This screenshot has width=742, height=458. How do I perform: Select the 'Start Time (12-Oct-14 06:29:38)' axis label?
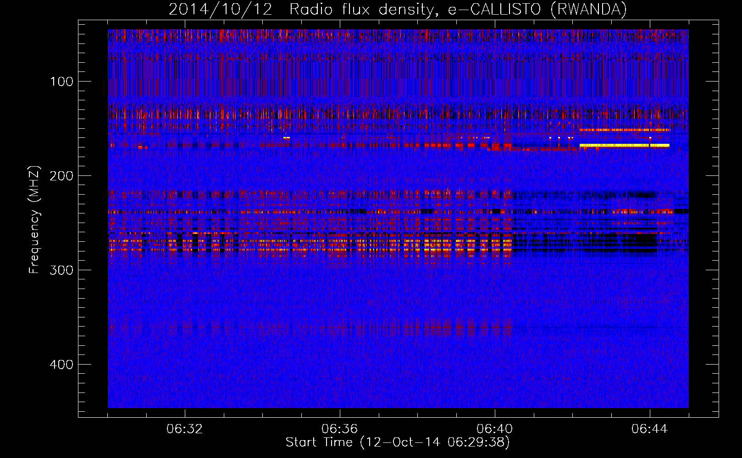pos(398,442)
